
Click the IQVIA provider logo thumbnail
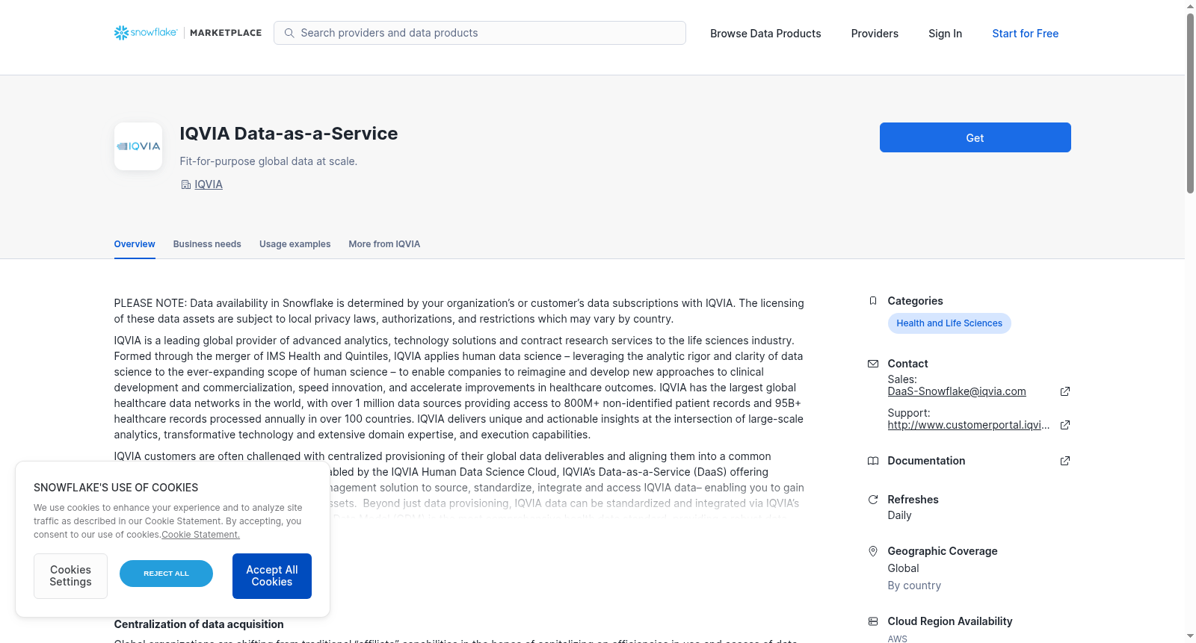(x=138, y=146)
